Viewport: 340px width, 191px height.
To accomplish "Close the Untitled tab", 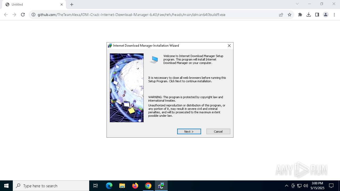I will (62, 5).
